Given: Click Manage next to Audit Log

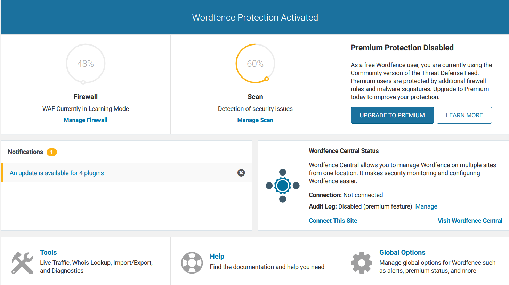Looking at the screenshot, I should click(426, 206).
